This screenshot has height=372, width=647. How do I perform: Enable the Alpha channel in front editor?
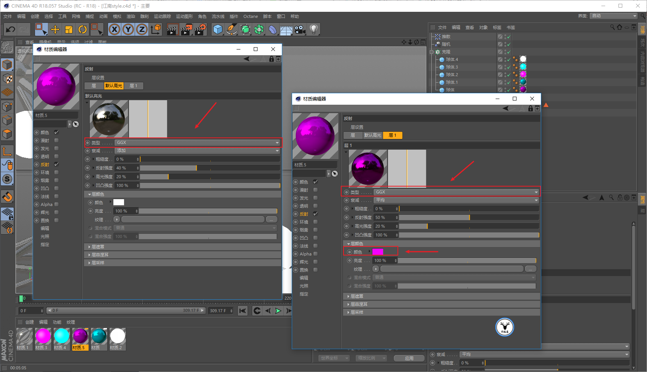(315, 254)
